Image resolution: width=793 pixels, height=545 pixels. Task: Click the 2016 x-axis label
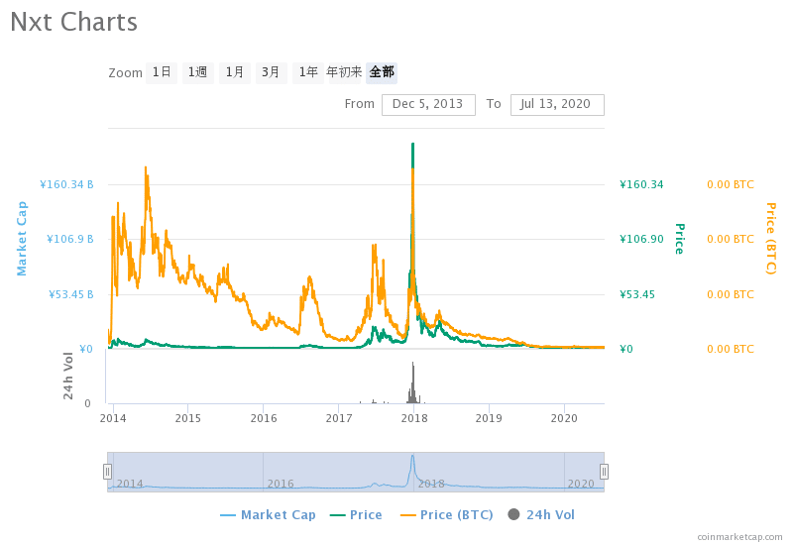[264, 418]
